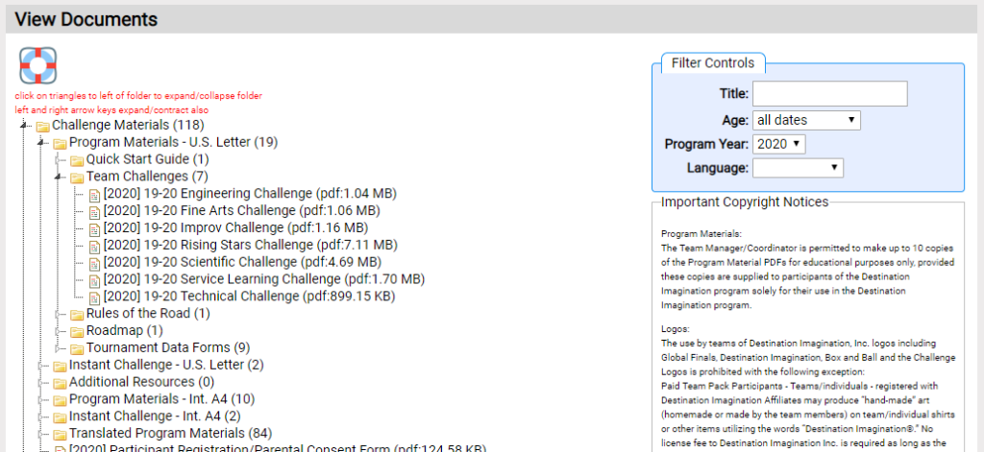Select Tournament Data Forms (9) label

168,347
